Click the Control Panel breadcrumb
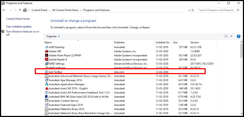Image resolution: width=244 pixels, height=117 pixels. pyautogui.click(x=39, y=10)
